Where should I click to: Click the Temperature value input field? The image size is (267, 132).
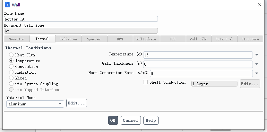click(198, 55)
